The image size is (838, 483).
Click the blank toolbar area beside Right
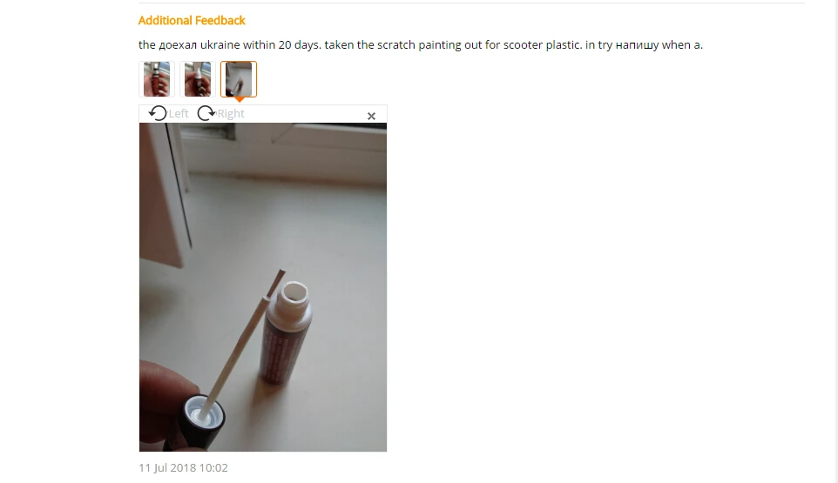click(305, 114)
